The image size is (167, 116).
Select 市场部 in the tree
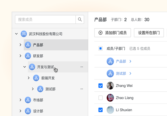(x=38, y=100)
